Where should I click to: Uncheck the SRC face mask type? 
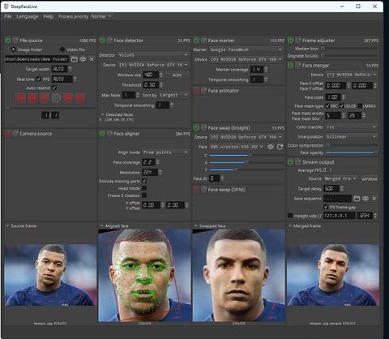click(327, 105)
